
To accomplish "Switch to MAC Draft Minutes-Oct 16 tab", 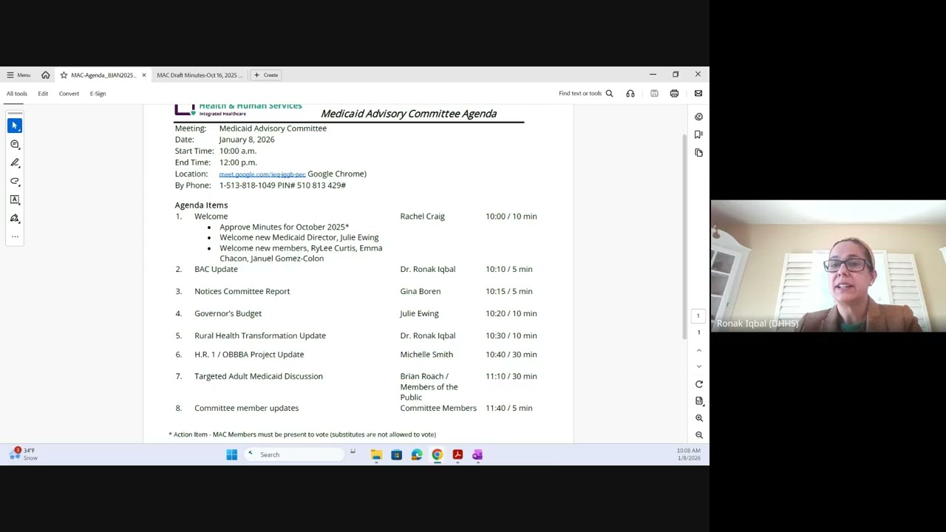I will pyautogui.click(x=199, y=75).
